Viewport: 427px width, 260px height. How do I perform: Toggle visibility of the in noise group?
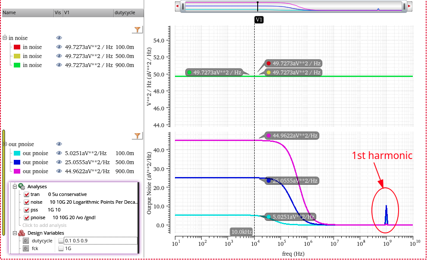click(x=59, y=38)
